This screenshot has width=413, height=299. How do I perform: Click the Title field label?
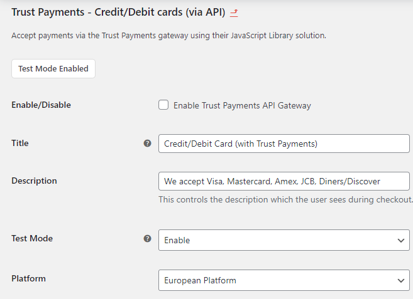20,143
